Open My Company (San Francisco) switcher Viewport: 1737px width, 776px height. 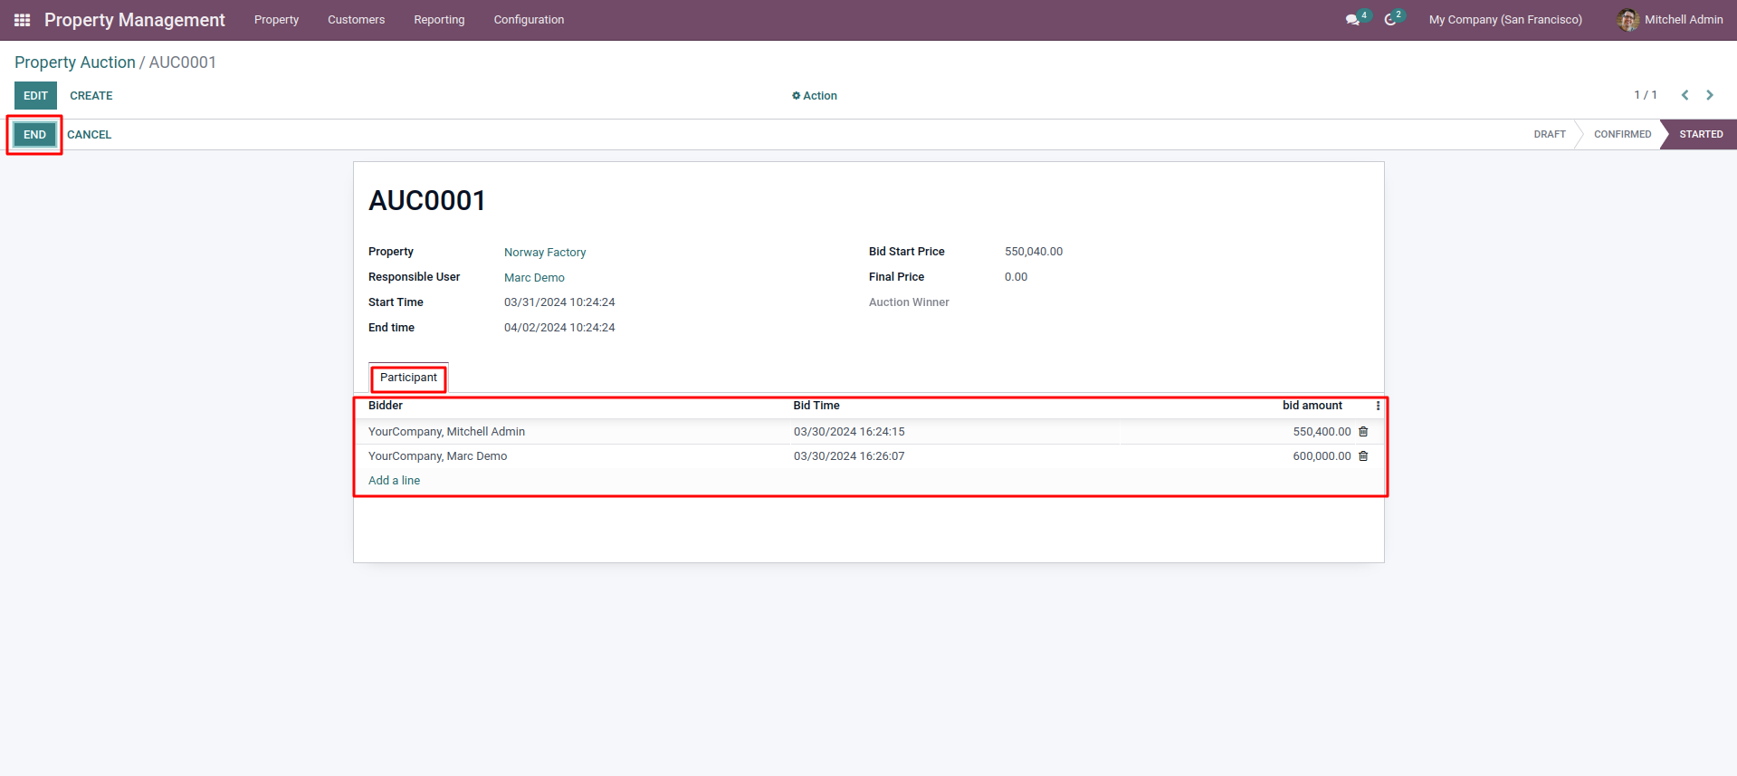(x=1505, y=20)
